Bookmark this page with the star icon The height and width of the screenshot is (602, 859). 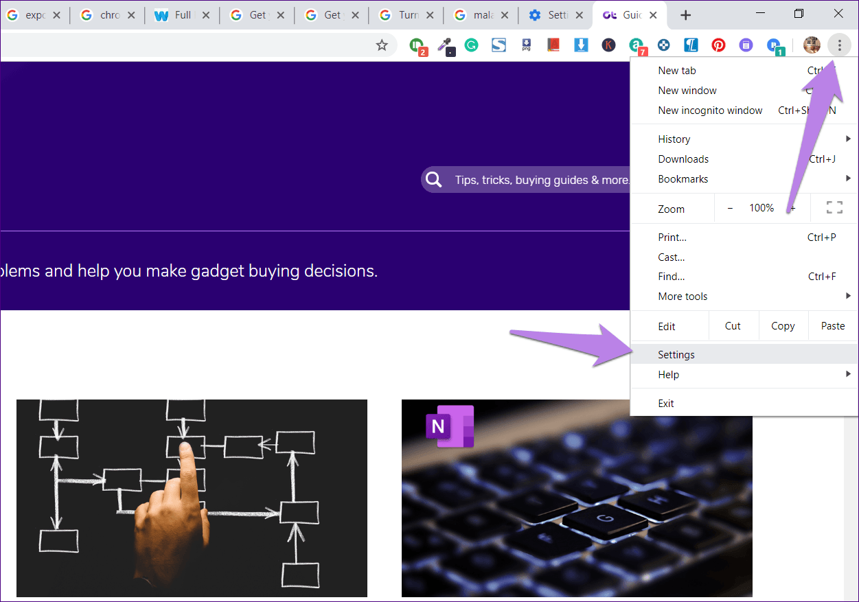[x=382, y=45]
